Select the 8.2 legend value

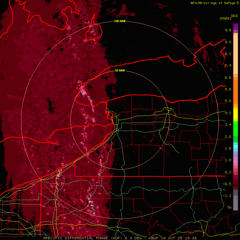pos(228,54)
